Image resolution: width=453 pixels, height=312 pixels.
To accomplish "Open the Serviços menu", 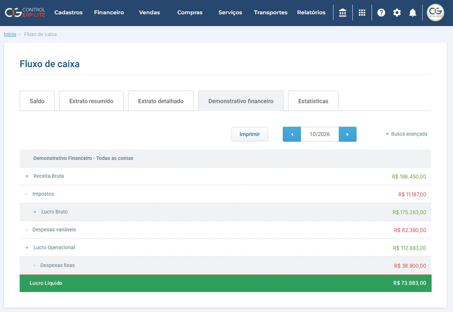I will pyautogui.click(x=230, y=12).
